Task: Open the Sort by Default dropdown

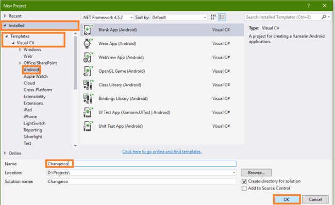Action: tap(179, 18)
